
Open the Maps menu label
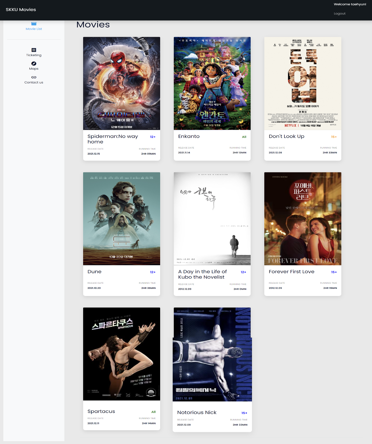tap(34, 69)
